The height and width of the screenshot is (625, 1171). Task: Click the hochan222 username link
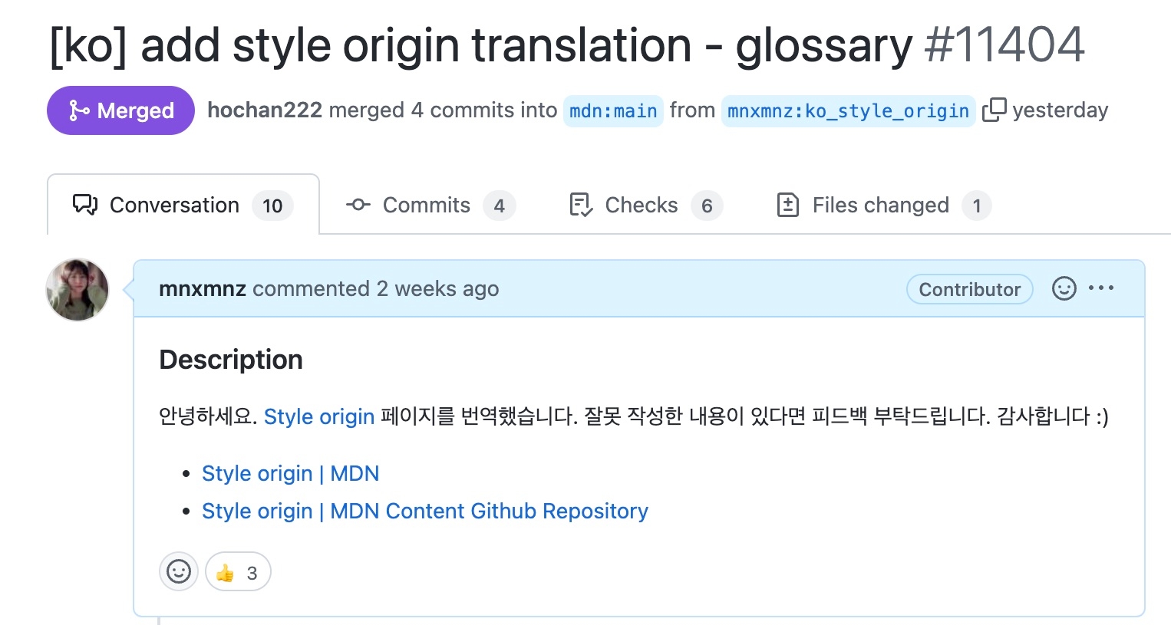click(x=265, y=110)
